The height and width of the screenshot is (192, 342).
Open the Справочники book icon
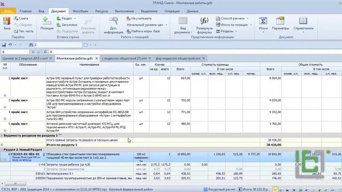click(x=303, y=21)
